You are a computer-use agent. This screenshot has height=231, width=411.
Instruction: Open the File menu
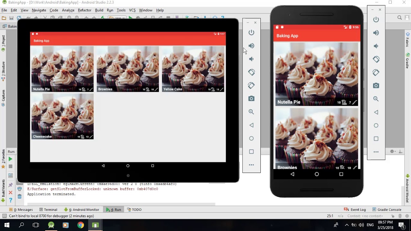pyautogui.click(x=4, y=10)
